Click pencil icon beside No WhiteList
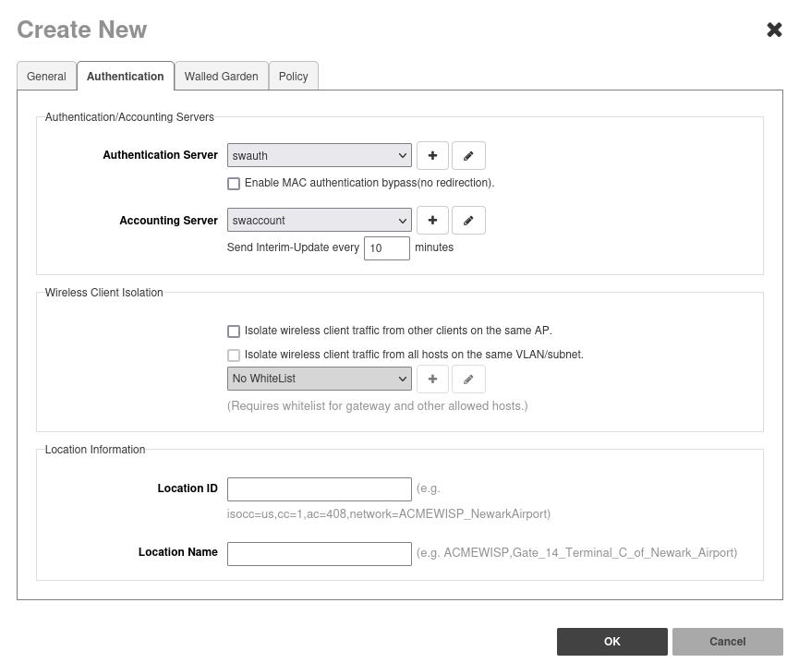The width and height of the screenshot is (799, 663). coord(468,379)
